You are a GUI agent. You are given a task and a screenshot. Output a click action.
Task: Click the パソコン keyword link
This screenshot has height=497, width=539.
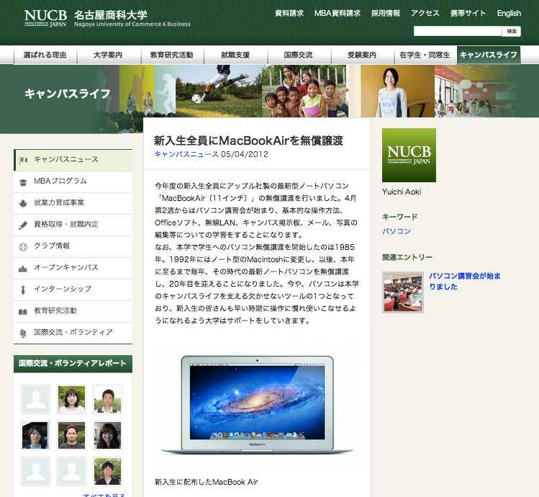pyautogui.click(x=397, y=231)
